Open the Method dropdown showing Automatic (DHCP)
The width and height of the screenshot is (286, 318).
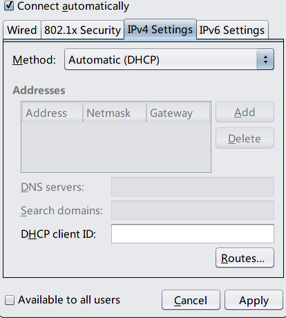169,59
